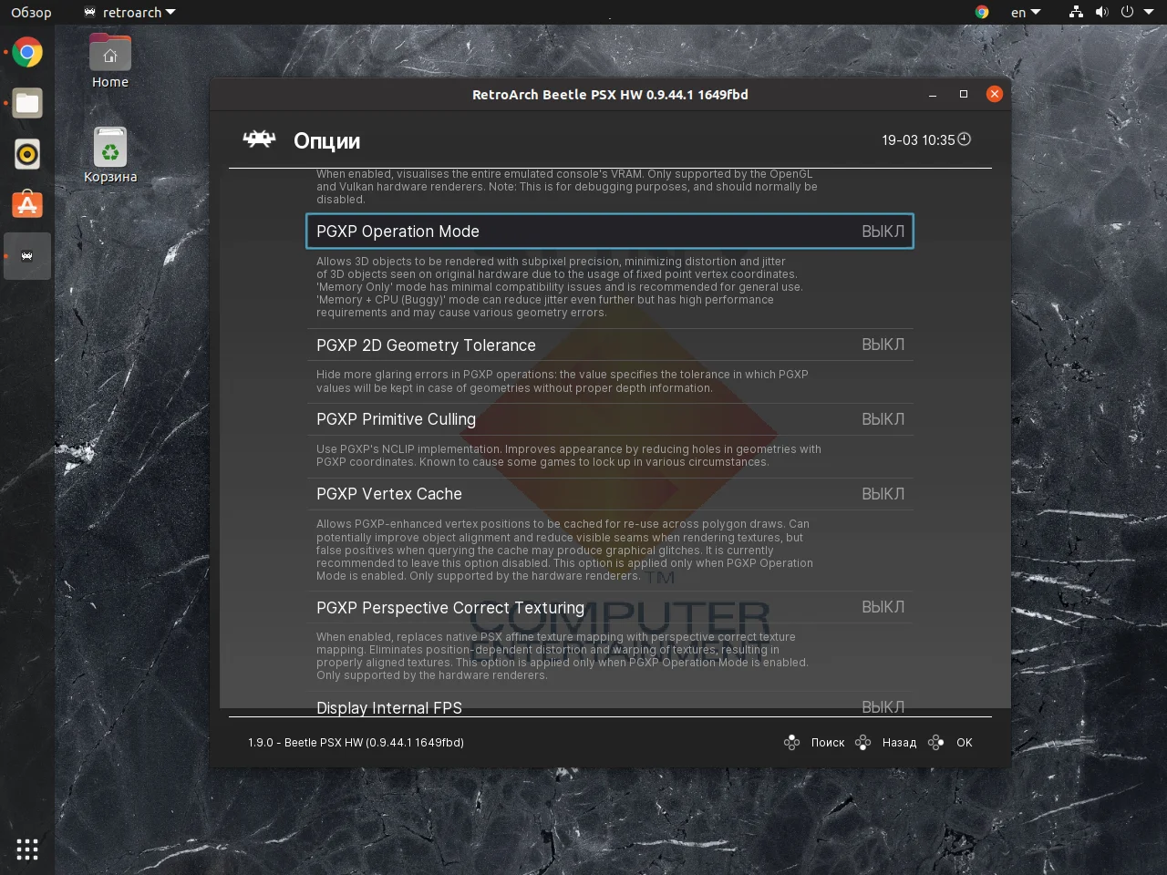Click the description starting 'When enabled, visualises'
This screenshot has width=1167, height=875.
[567, 187]
